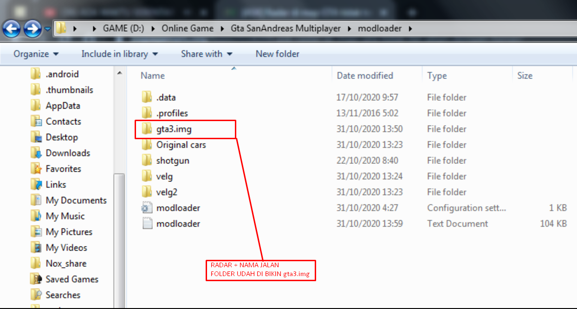
Task: Click date 17/10/2020 9:57 for .data
Action: coord(367,97)
